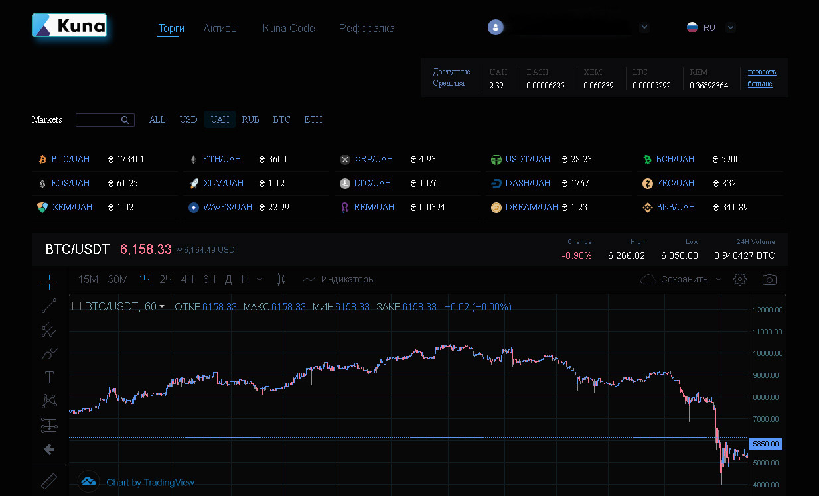Select the crosshair cursor tool
The height and width of the screenshot is (496, 819).
click(x=50, y=282)
